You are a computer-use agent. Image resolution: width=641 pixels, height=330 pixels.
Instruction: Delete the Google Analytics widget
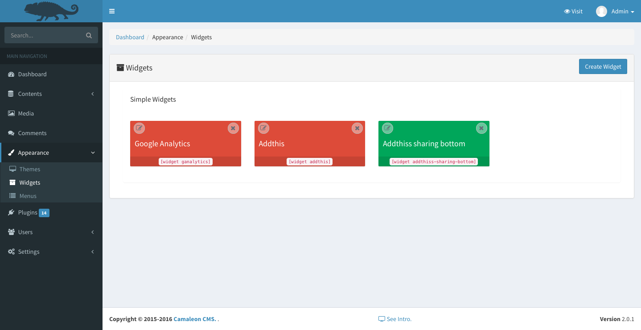(233, 128)
